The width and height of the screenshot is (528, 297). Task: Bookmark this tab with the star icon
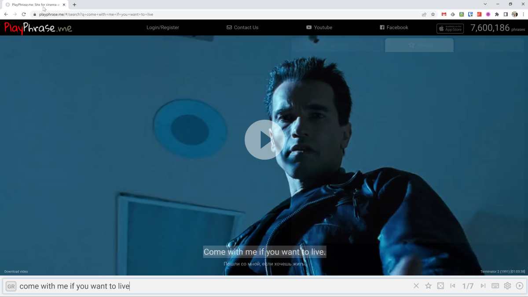433,14
